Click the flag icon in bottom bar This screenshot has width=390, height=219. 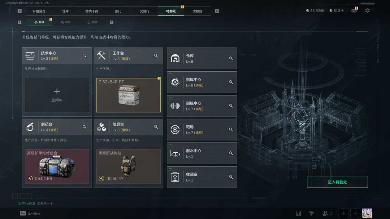311,213
